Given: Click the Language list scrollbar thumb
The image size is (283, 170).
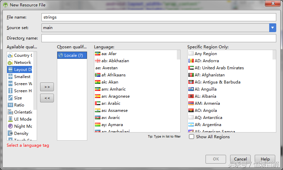Looking at the screenshot, I should pos(179,55).
